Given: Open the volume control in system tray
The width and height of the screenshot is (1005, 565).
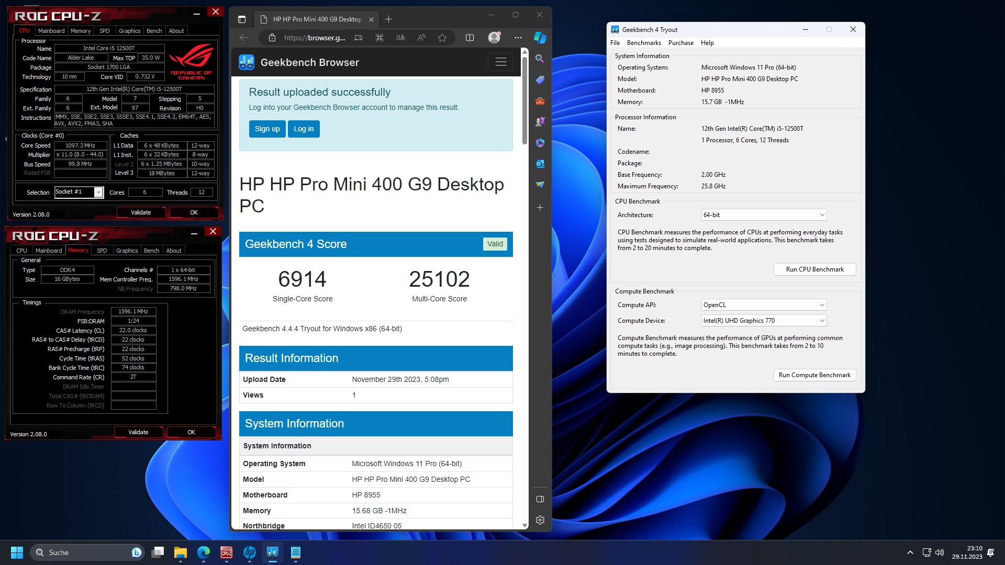Looking at the screenshot, I should [x=940, y=552].
